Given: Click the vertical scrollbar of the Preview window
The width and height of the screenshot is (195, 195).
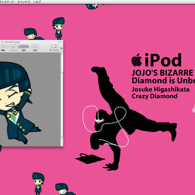Looking at the screenshot, I should (62, 99).
